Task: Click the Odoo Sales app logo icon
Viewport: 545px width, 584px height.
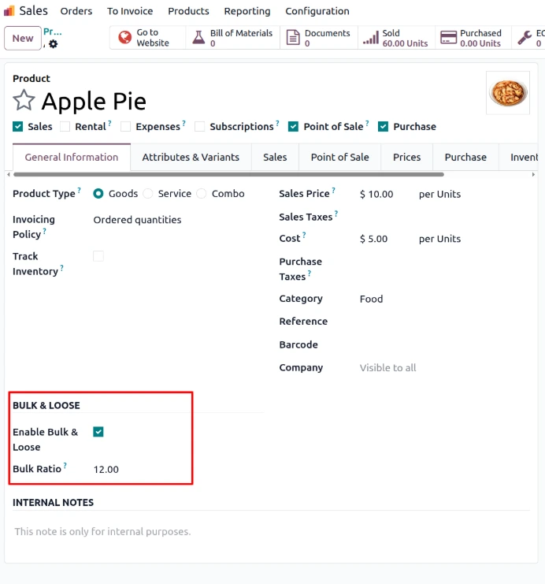Action: coord(9,11)
